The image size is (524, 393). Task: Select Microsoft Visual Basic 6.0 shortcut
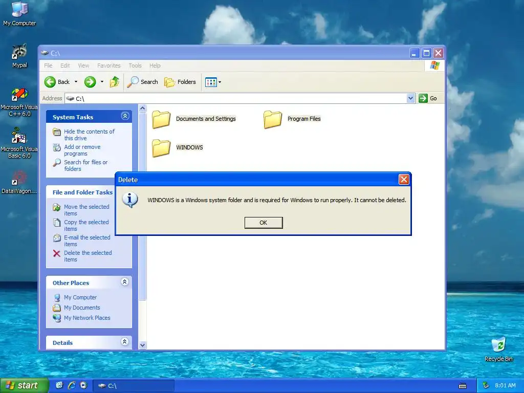(19, 143)
